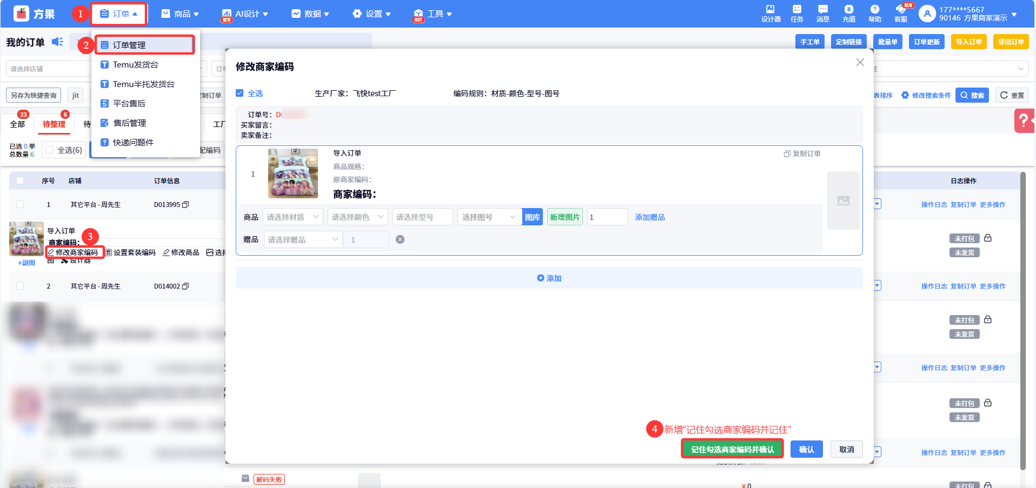Copy order number D013995 icon

click(185, 205)
